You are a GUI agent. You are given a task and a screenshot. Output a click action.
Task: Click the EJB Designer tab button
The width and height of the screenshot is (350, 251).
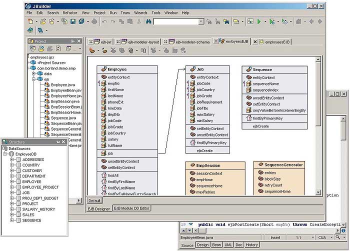point(99,209)
